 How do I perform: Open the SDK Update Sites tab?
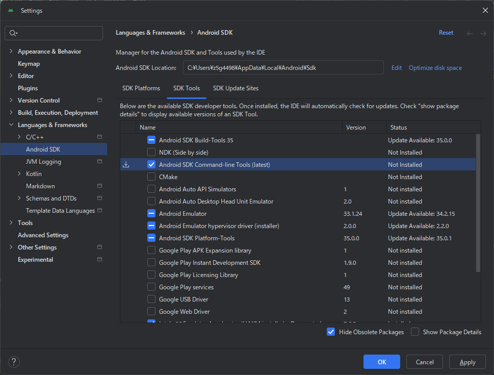click(x=236, y=88)
